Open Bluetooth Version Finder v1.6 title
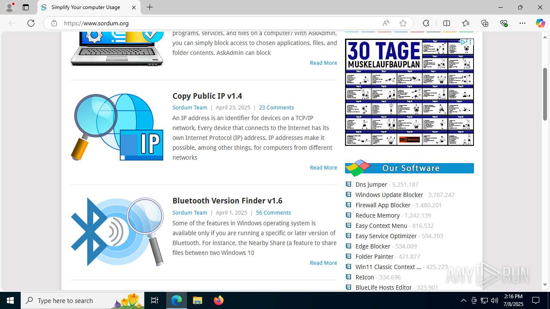The height and width of the screenshot is (309, 550). (227, 200)
